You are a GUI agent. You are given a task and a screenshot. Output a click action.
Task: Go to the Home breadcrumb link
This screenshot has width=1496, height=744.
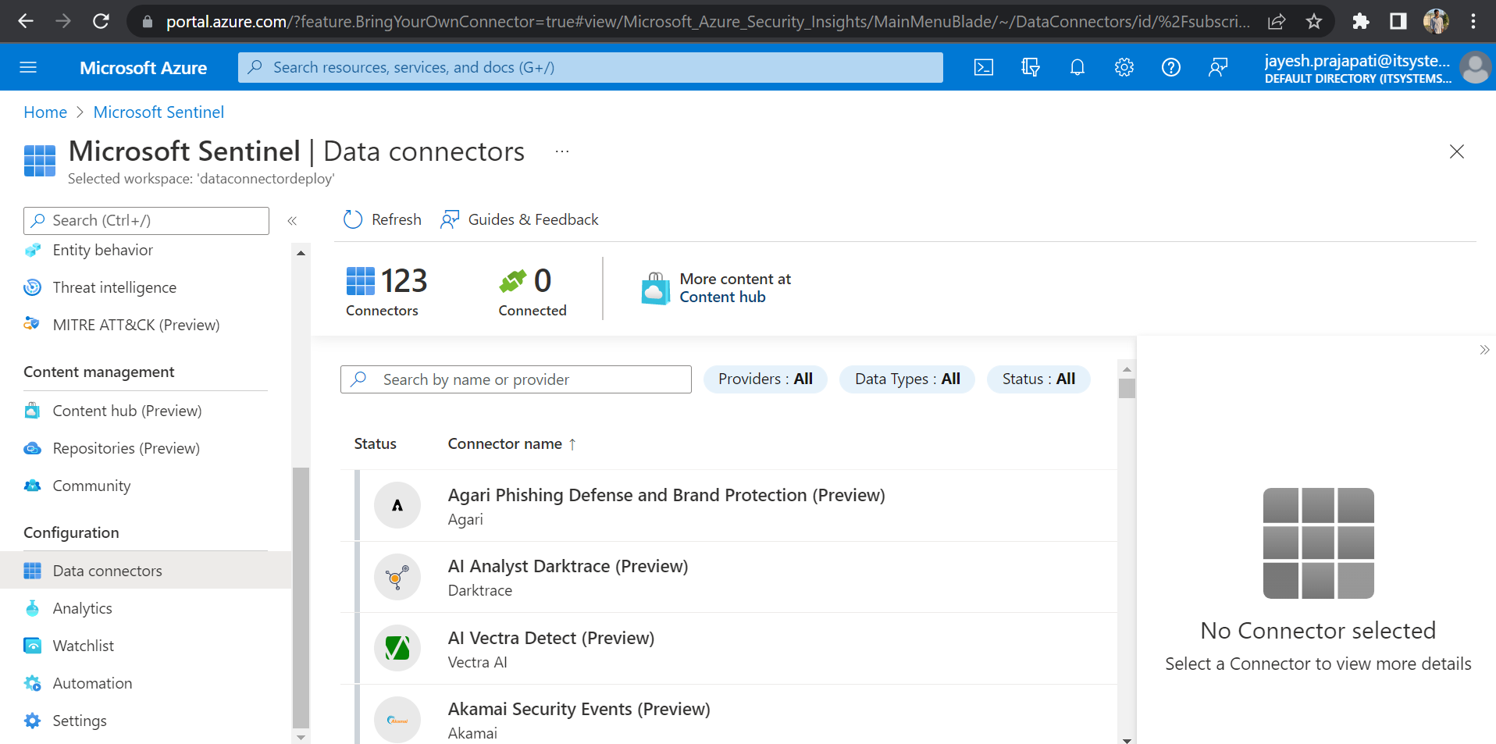coord(45,112)
